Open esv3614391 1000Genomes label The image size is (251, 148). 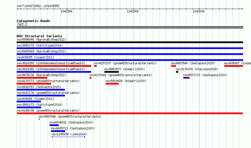[x=51, y=69]
